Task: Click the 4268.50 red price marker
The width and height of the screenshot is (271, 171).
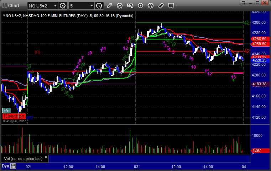Action: [260, 39]
